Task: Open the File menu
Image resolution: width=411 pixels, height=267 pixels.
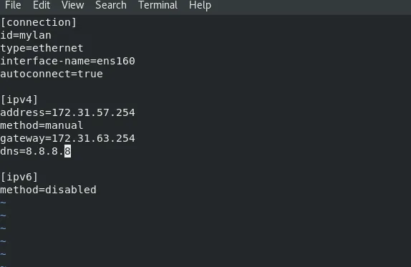Action: click(x=13, y=5)
